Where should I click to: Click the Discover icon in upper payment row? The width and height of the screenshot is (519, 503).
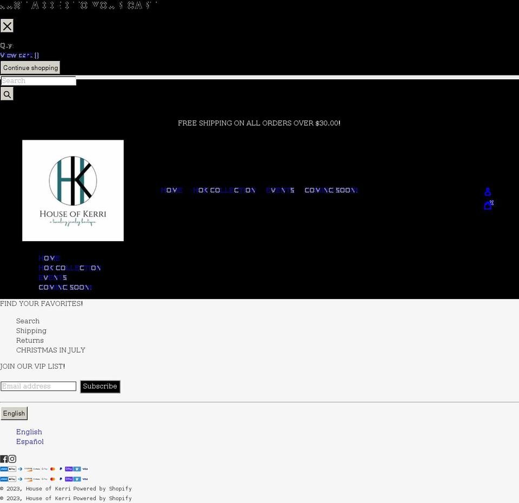(x=29, y=469)
